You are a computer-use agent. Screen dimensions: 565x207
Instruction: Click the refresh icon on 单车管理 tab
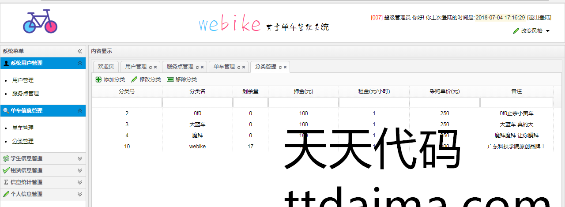click(239, 67)
